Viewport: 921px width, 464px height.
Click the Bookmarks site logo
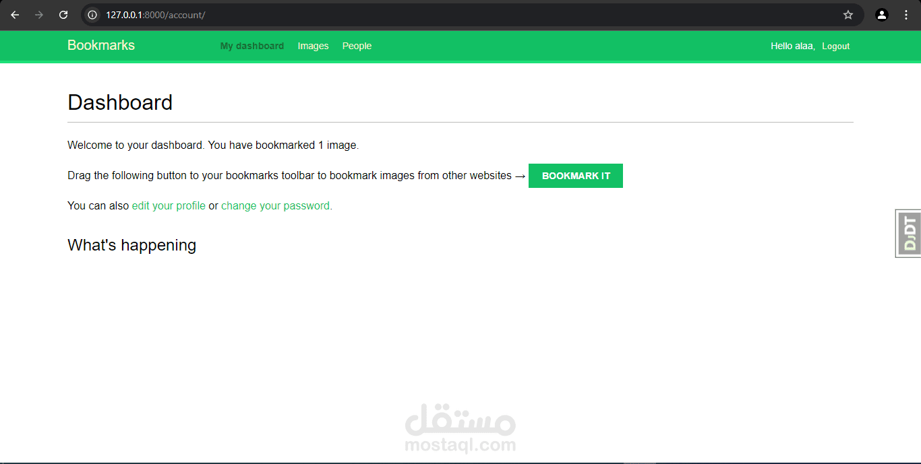pyautogui.click(x=101, y=45)
